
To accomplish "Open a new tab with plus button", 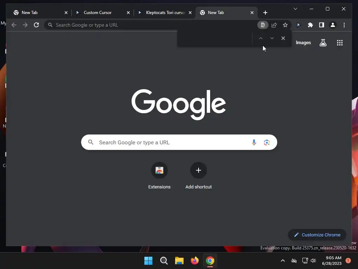I will [265, 13].
